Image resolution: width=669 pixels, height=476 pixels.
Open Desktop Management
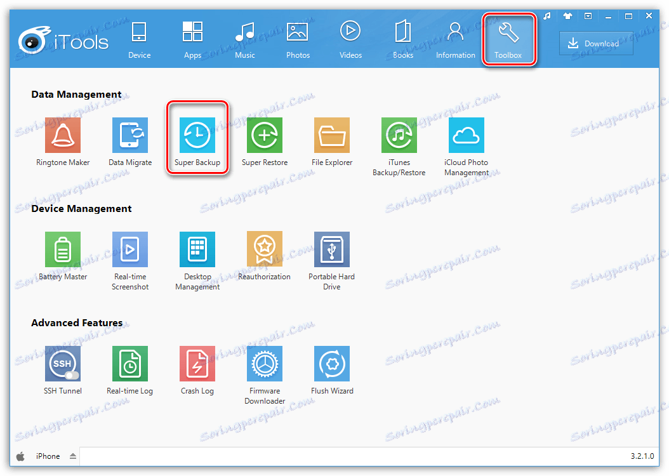coord(197,249)
